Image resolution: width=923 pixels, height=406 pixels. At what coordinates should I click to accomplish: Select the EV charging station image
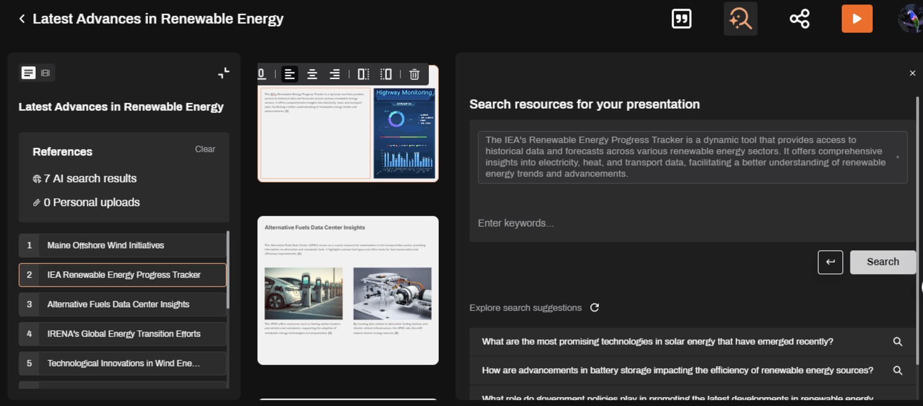(x=304, y=294)
